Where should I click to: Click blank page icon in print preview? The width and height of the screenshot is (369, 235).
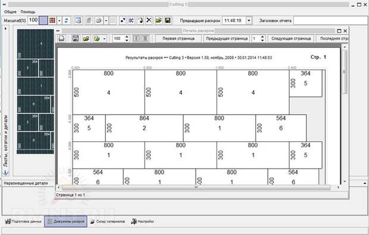coord(62,39)
